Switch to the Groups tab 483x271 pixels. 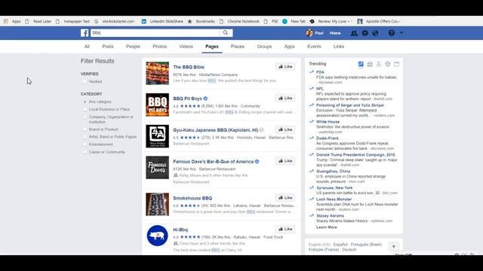pos(264,47)
